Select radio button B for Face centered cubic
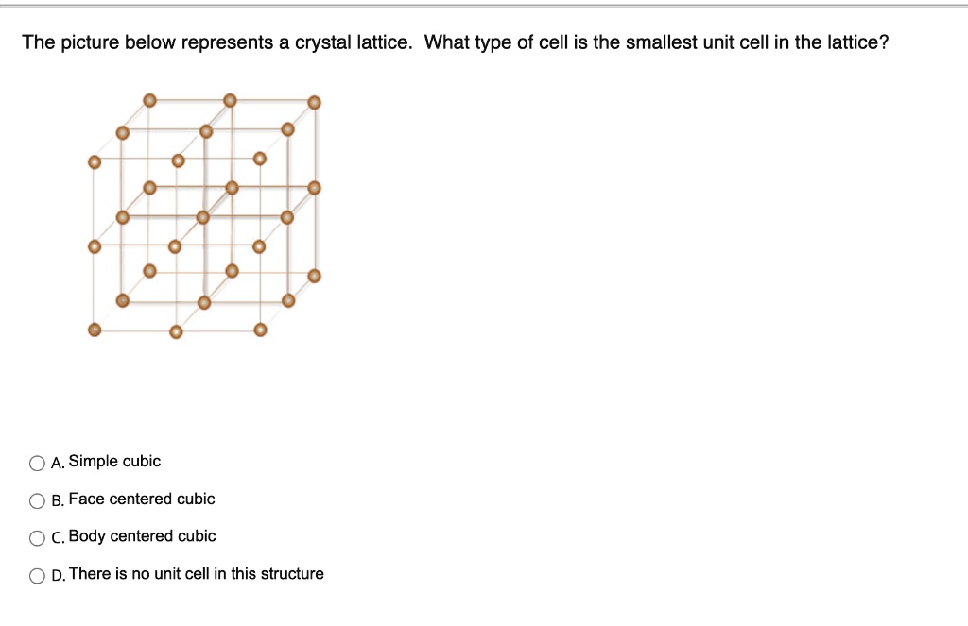Viewport: 968px width, 626px height. coord(36,500)
